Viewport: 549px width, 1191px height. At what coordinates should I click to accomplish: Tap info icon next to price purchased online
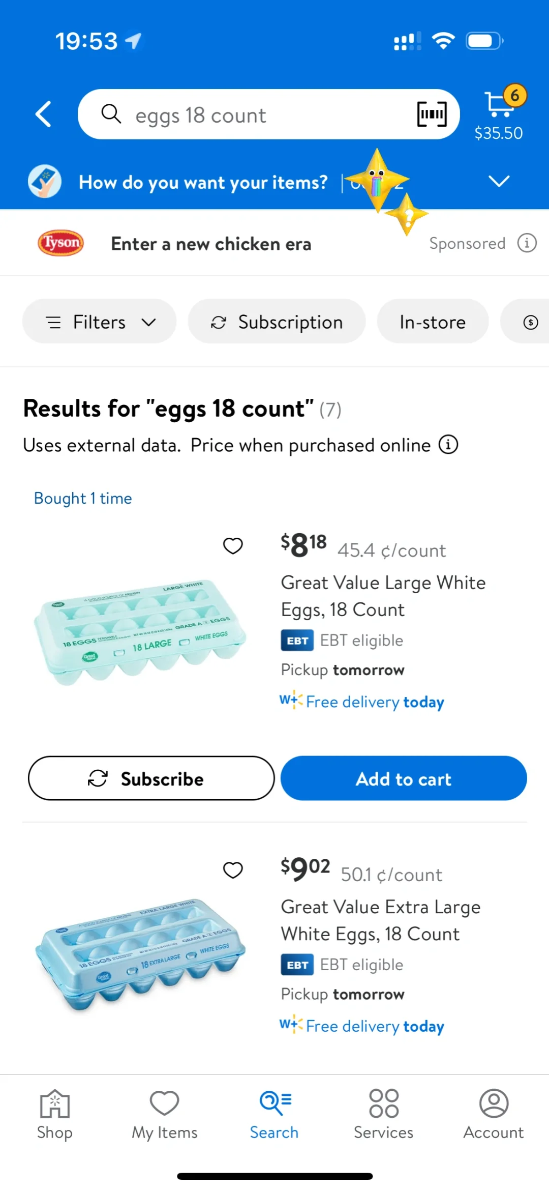[x=448, y=444]
